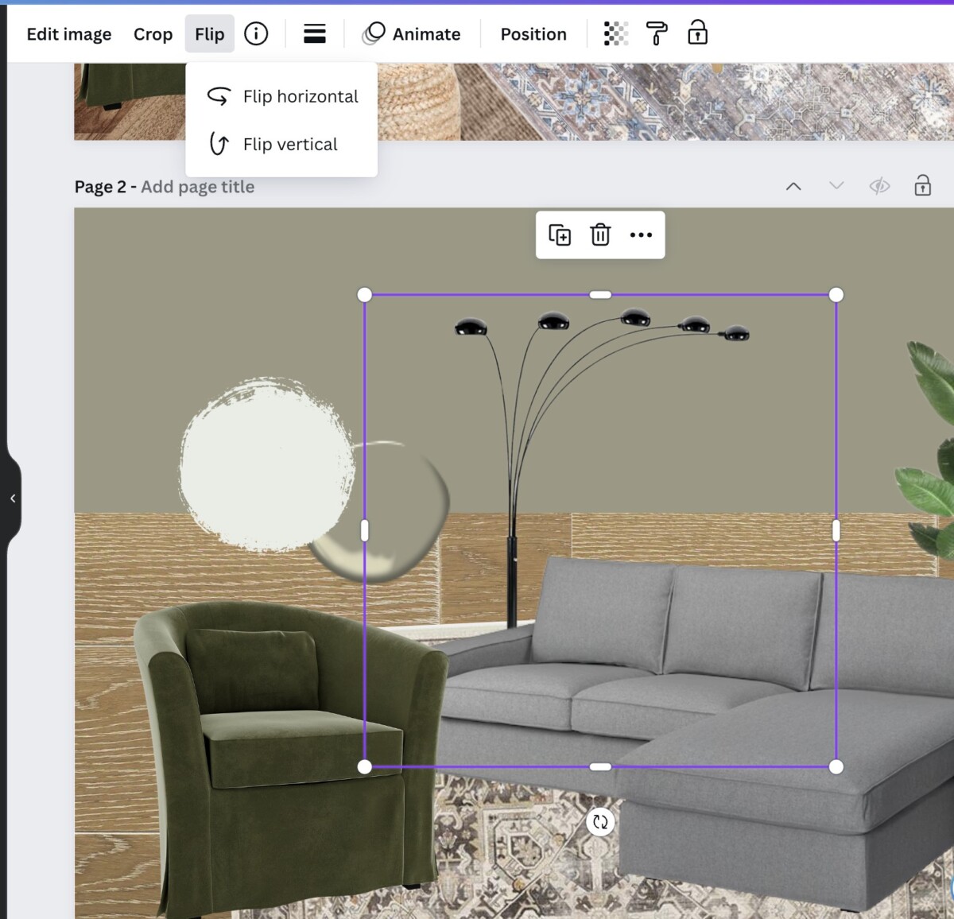Viewport: 954px width, 919px height.
Task: Open the Crop tool
Action: (153, 33)
